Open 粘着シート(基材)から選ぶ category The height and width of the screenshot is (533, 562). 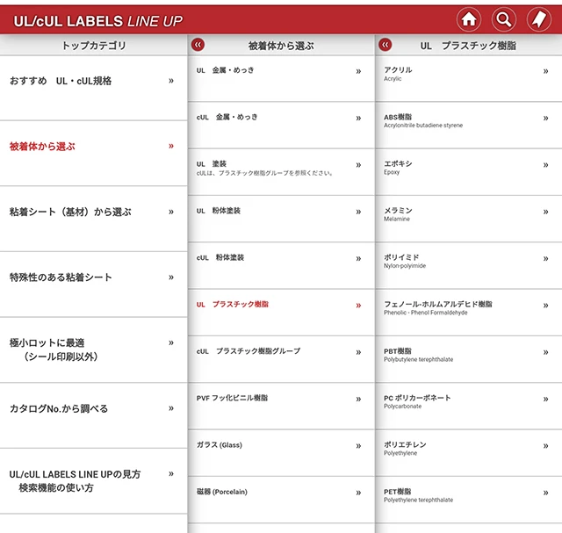(x=94, y=219)
